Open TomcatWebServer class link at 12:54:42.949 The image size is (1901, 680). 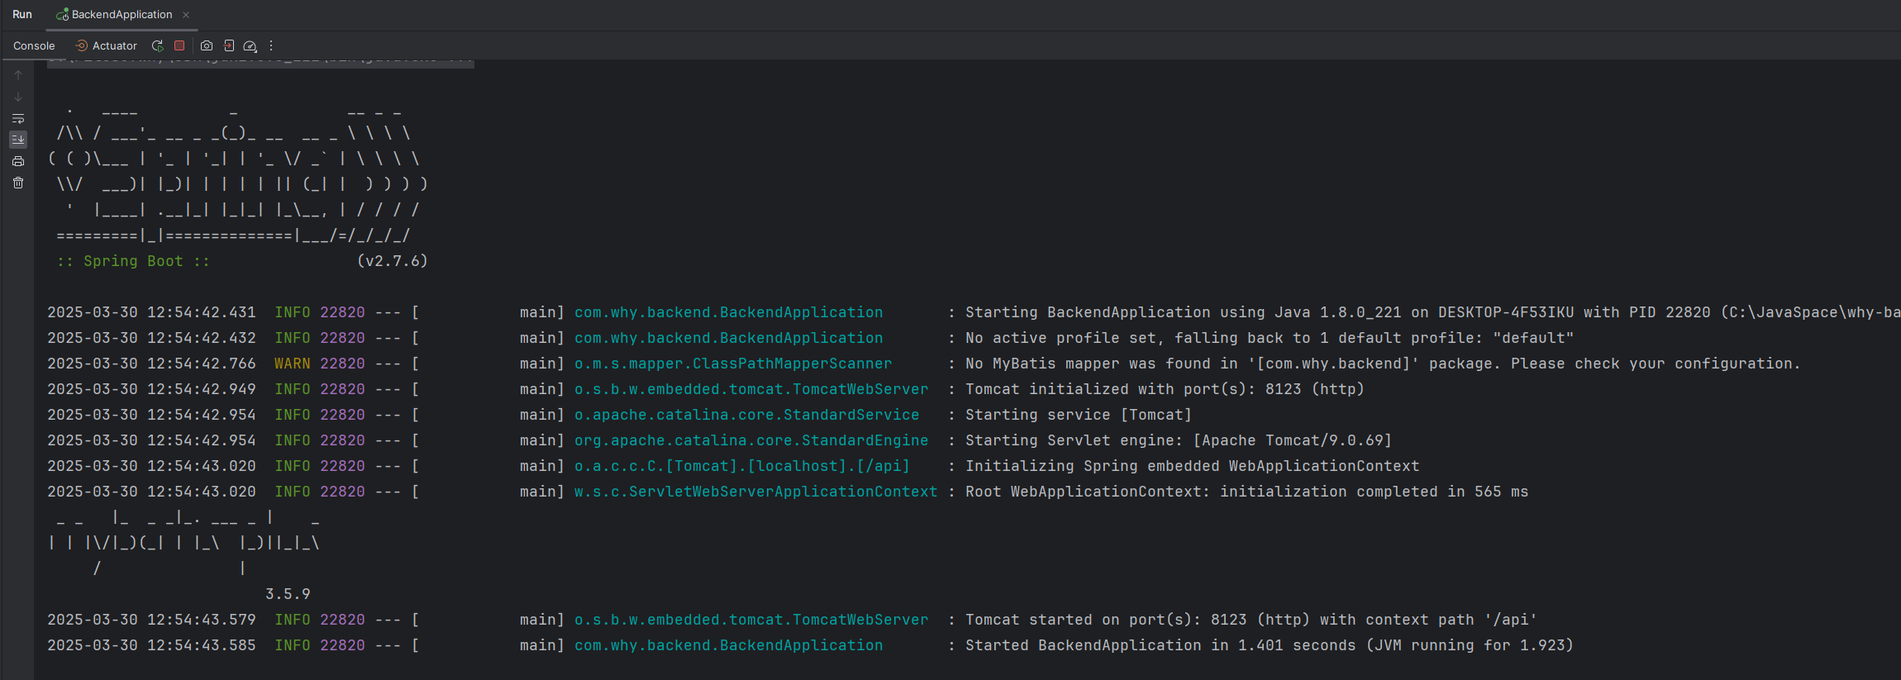point(751,389)
